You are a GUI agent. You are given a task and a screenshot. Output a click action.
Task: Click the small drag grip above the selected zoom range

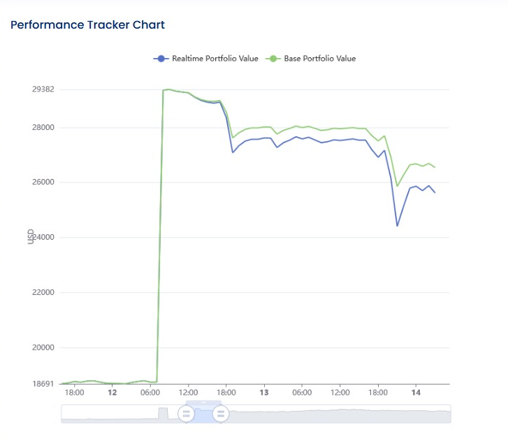tap(203, 403)
